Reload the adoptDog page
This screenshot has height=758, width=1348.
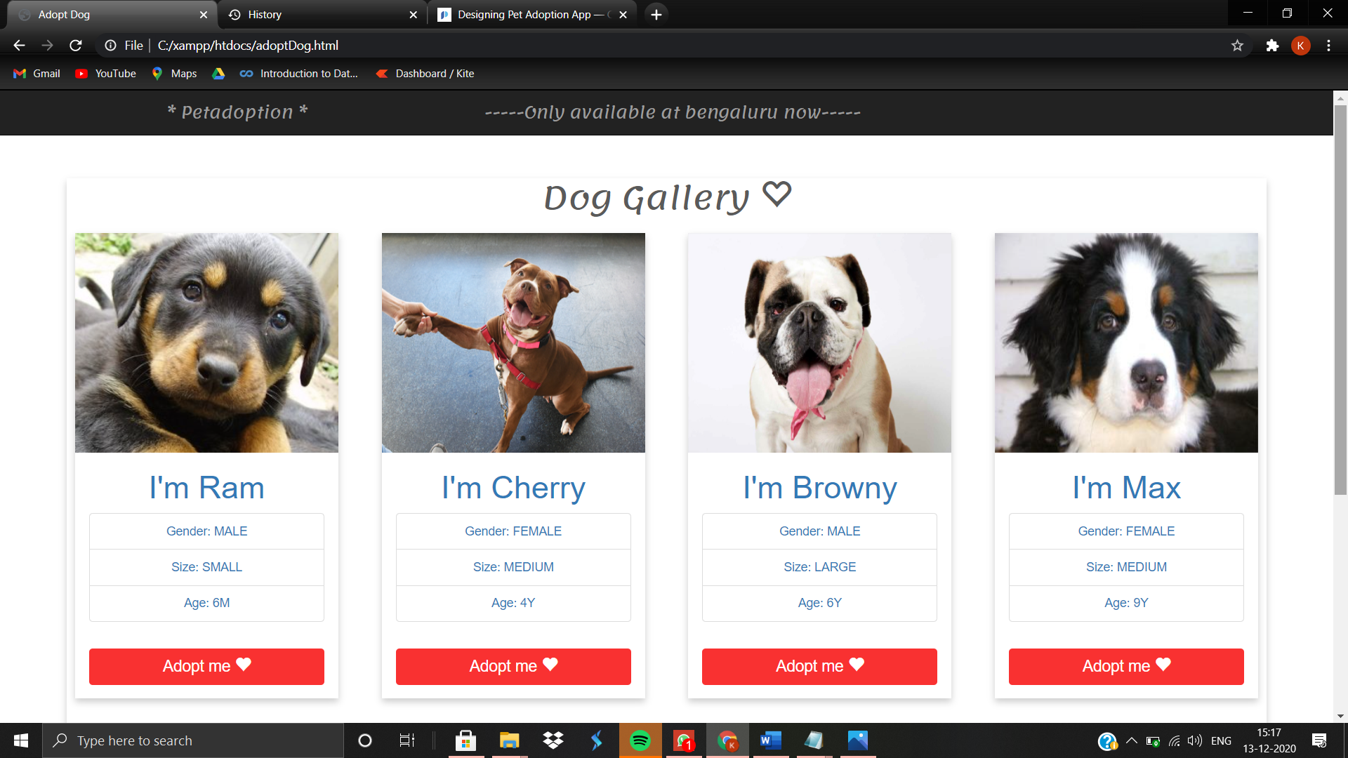pos(76,46)
